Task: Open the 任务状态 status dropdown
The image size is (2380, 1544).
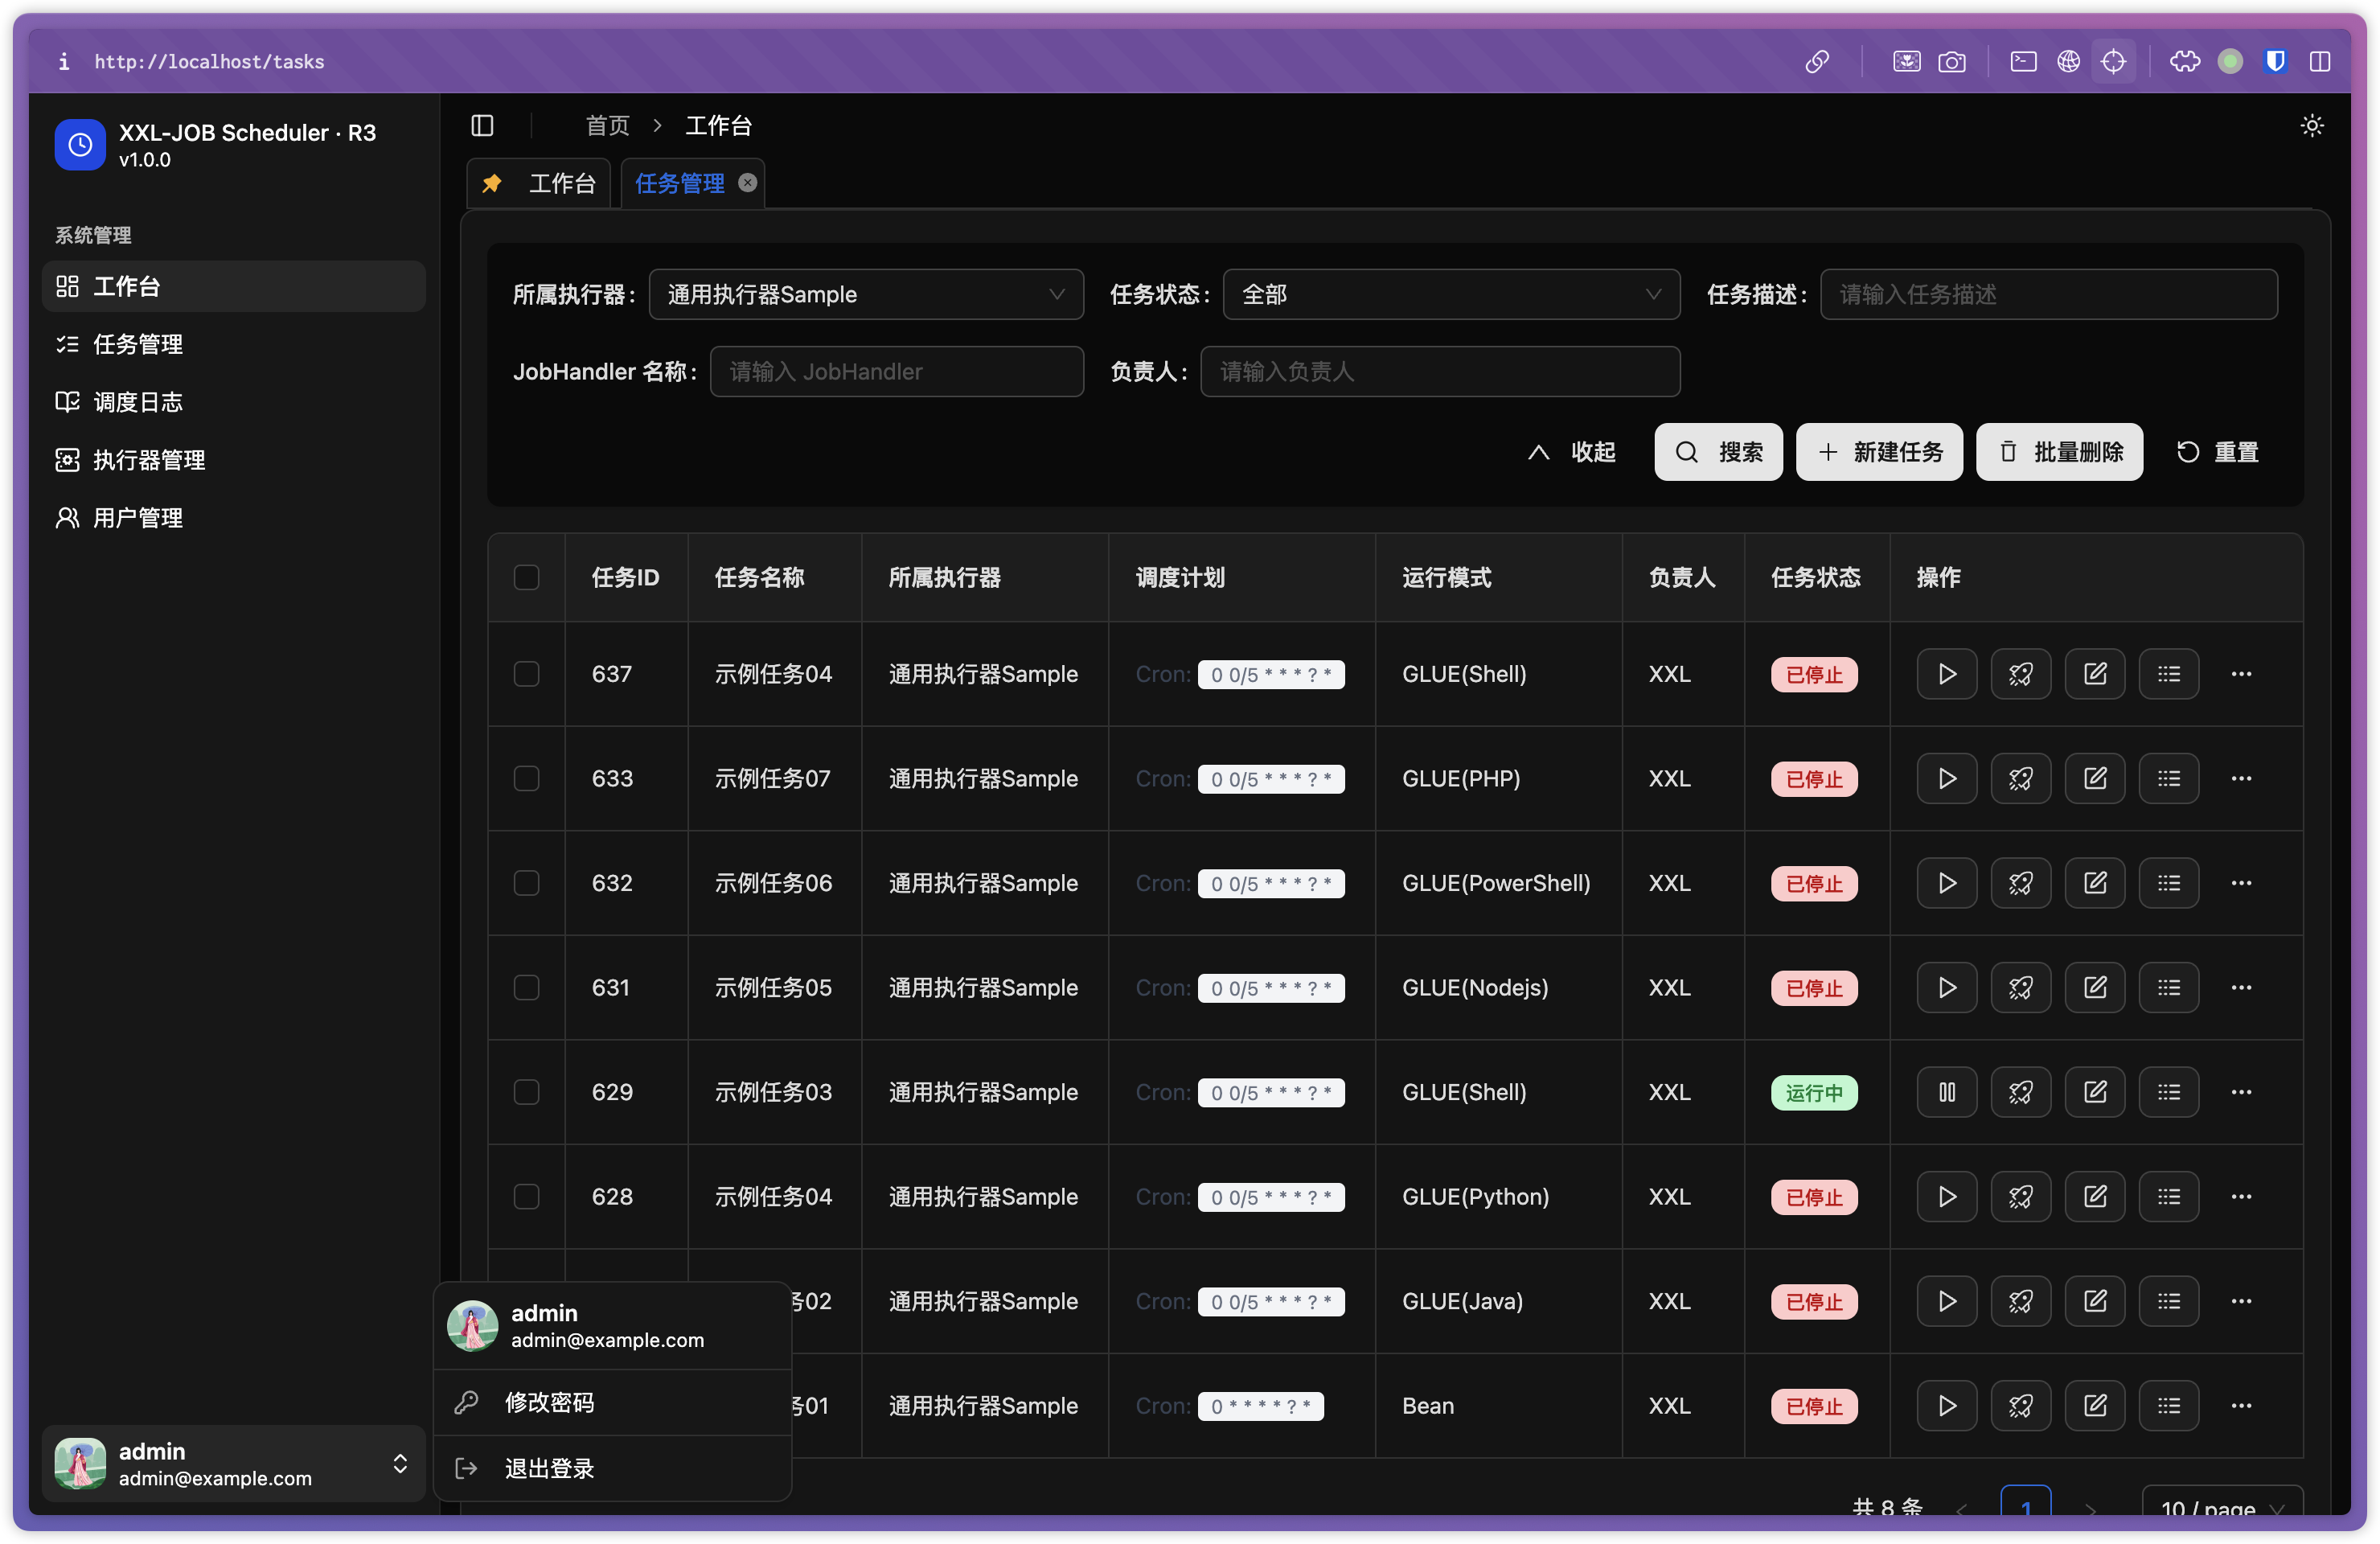Action: pyautogui.click(x=1452, y=294)
